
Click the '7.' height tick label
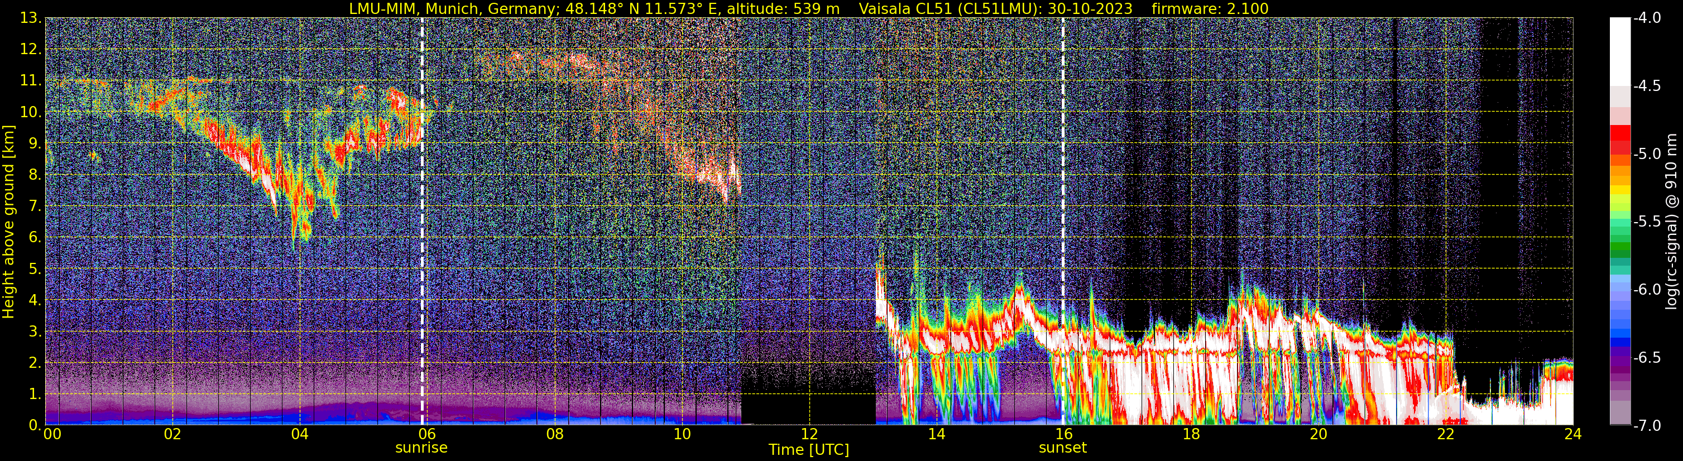tap(34, 207)
